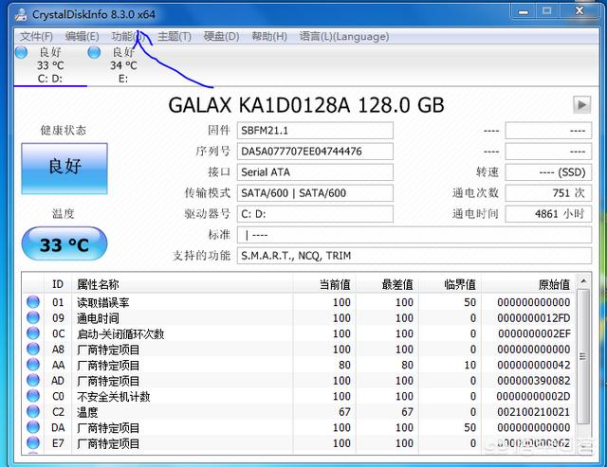
Task: Open the 主题(T) menu
Action: pos(174,36)
